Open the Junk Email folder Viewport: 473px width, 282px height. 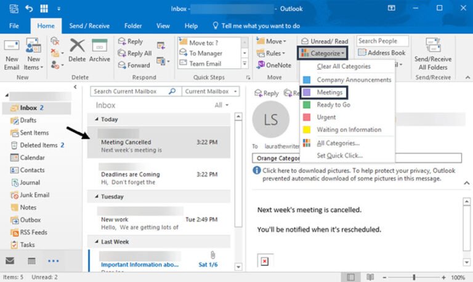click(x=30, y=195)
